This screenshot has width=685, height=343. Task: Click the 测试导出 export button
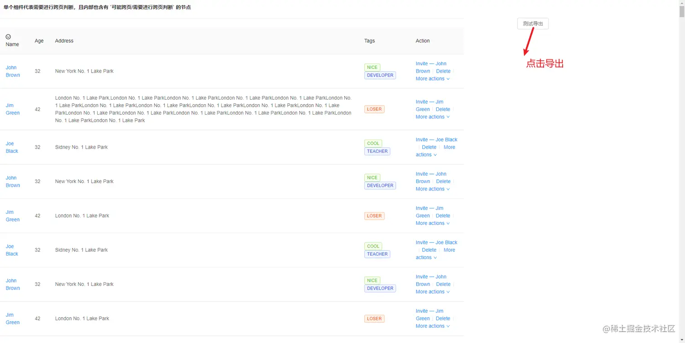pos(533,24)
